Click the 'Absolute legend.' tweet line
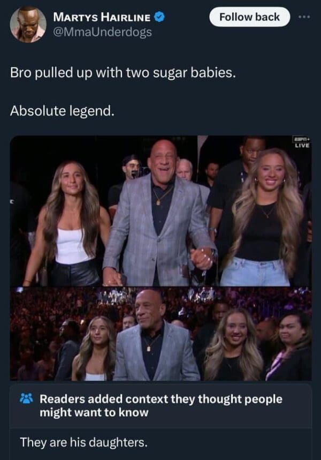321x460 pixels. (62, 111)
